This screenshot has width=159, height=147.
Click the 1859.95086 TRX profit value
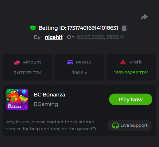click(131, 73)
